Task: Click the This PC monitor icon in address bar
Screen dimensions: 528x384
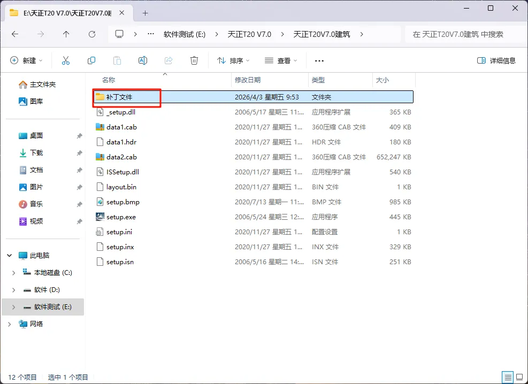Action: pos(119,34)
